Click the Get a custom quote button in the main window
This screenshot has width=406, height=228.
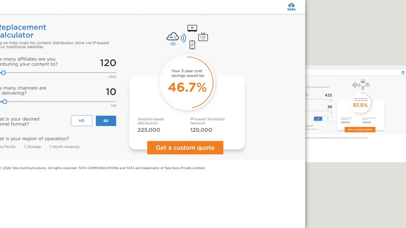tap(185, 148)
